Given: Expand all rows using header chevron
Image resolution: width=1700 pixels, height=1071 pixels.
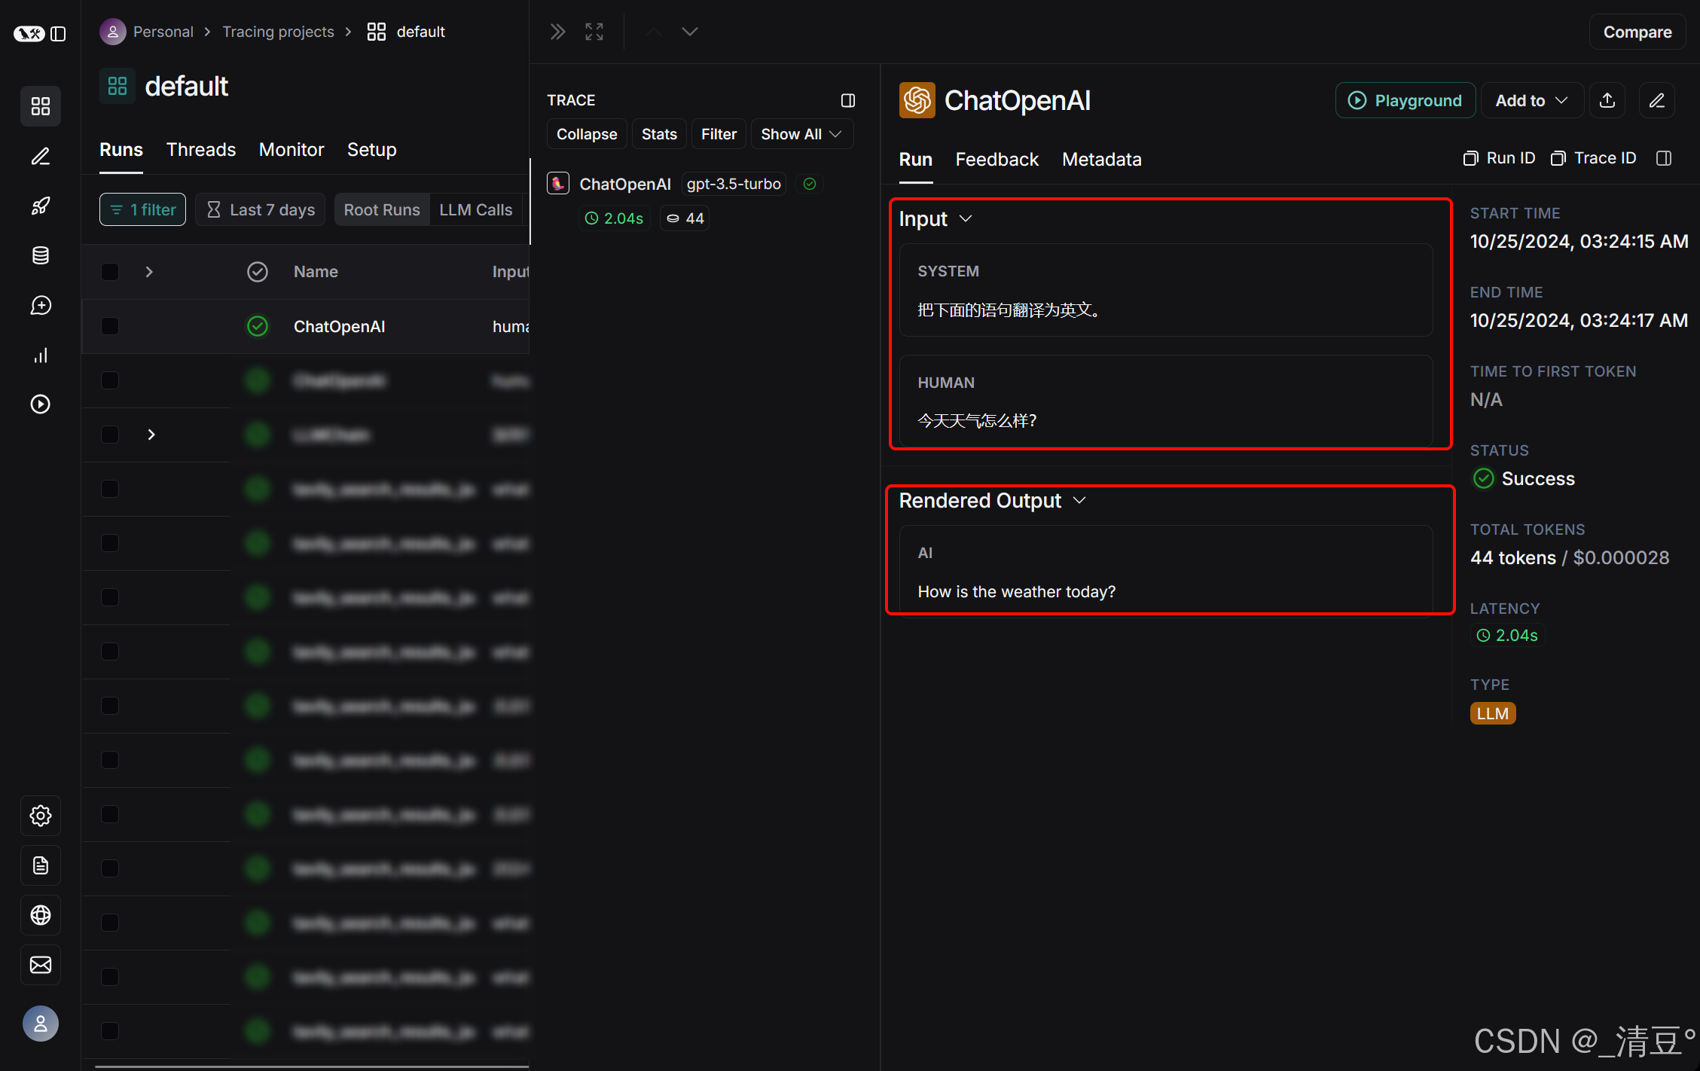Looking at the screenshot, I should 149,272.
